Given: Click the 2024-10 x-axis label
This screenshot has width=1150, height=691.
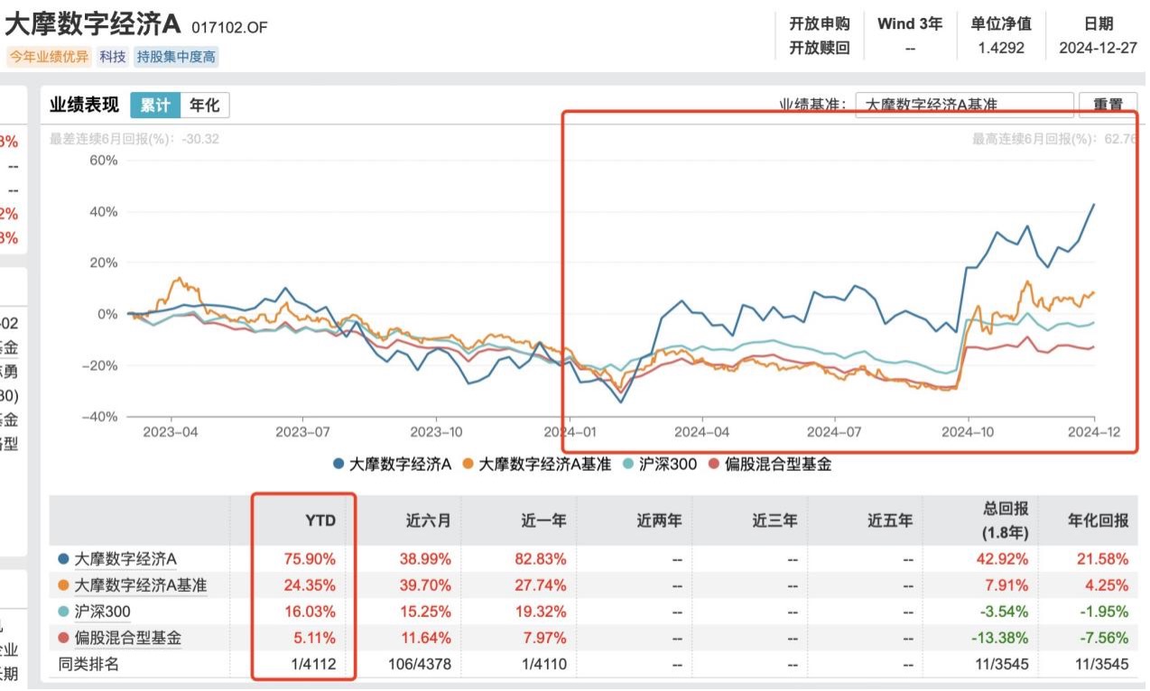Looking at the screenshot, I should coord(968,432).
